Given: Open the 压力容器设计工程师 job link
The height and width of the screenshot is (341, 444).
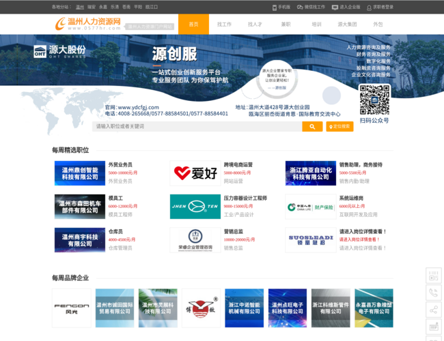Looking at the screenshot, I should tap(245, 198).
